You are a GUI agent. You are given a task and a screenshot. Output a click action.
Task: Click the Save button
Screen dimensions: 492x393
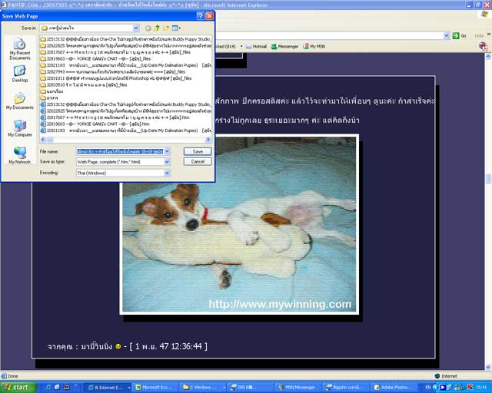coord(198,151)
